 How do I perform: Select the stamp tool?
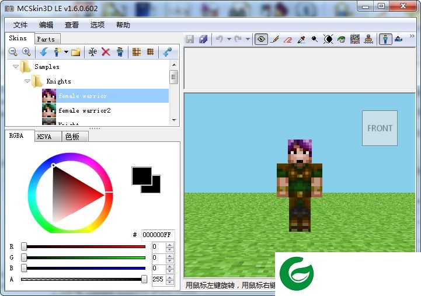click(368, 39)
